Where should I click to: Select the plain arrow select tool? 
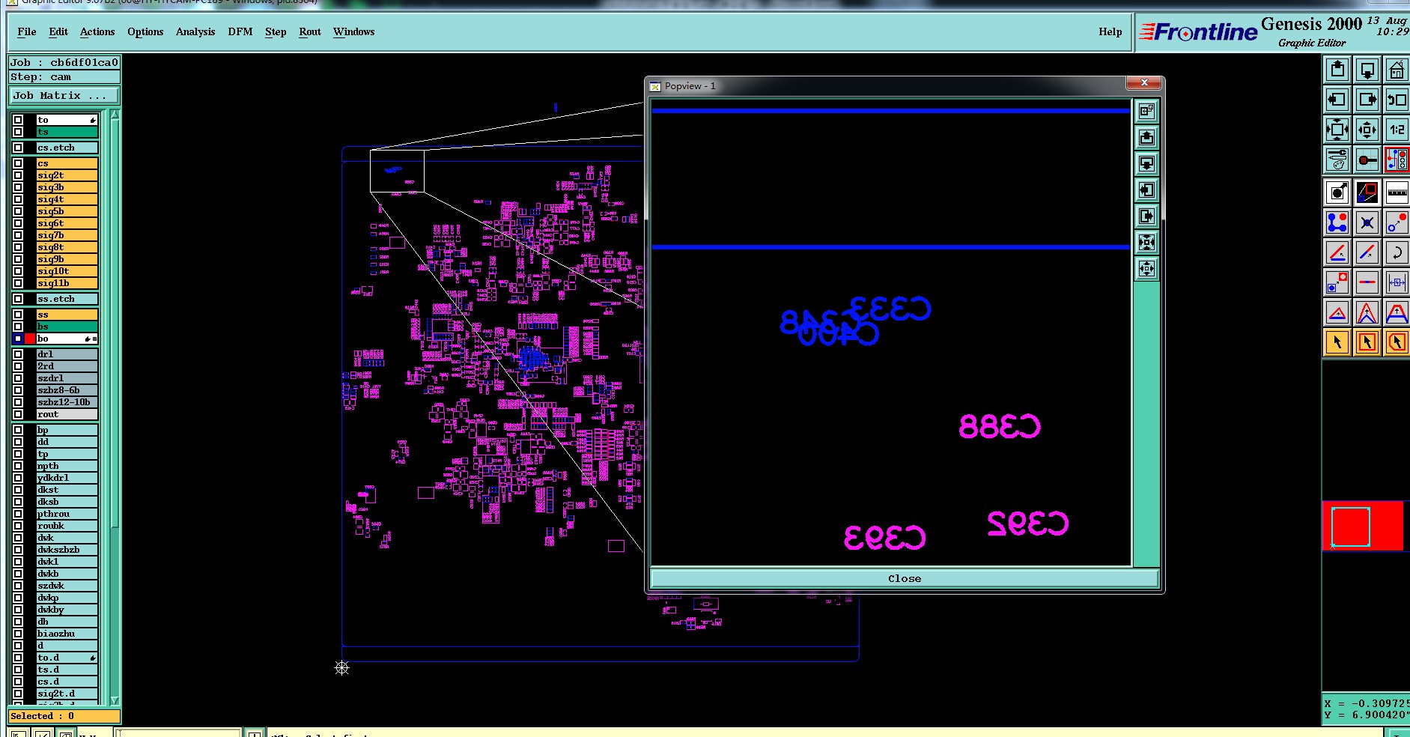[x=1337, y=342]
